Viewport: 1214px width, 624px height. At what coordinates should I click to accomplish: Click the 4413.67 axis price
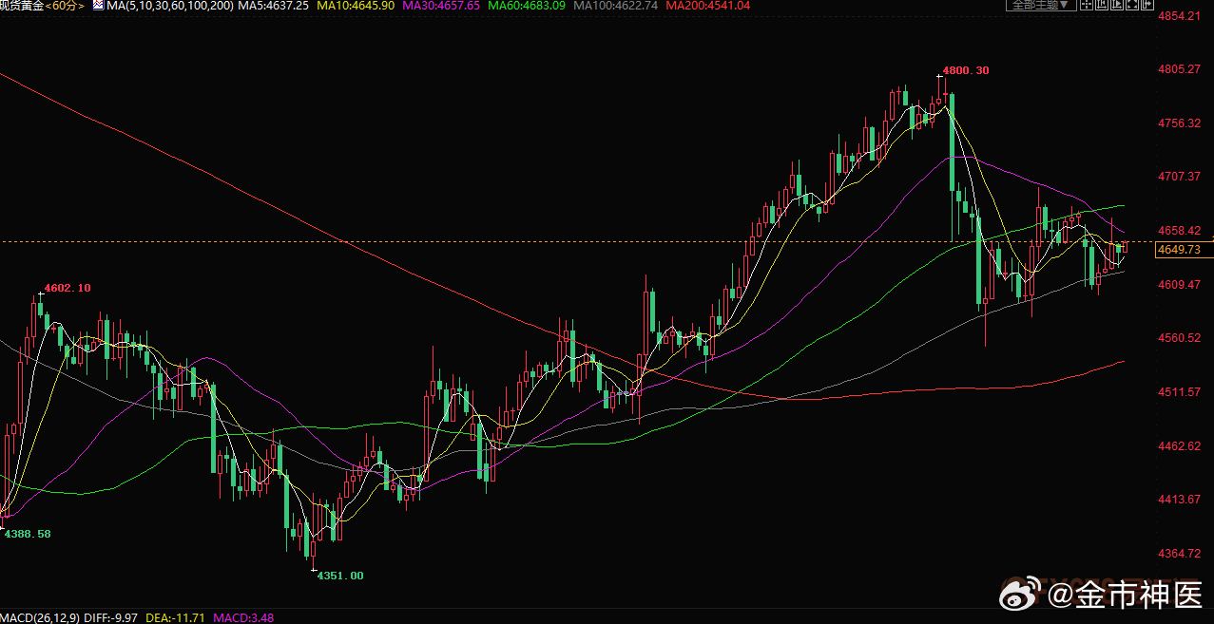[x=1179, y=500]
